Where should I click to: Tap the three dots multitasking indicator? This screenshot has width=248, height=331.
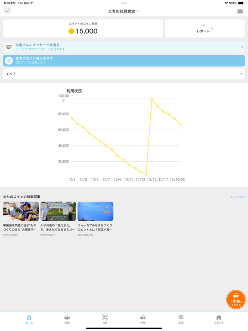124,3
